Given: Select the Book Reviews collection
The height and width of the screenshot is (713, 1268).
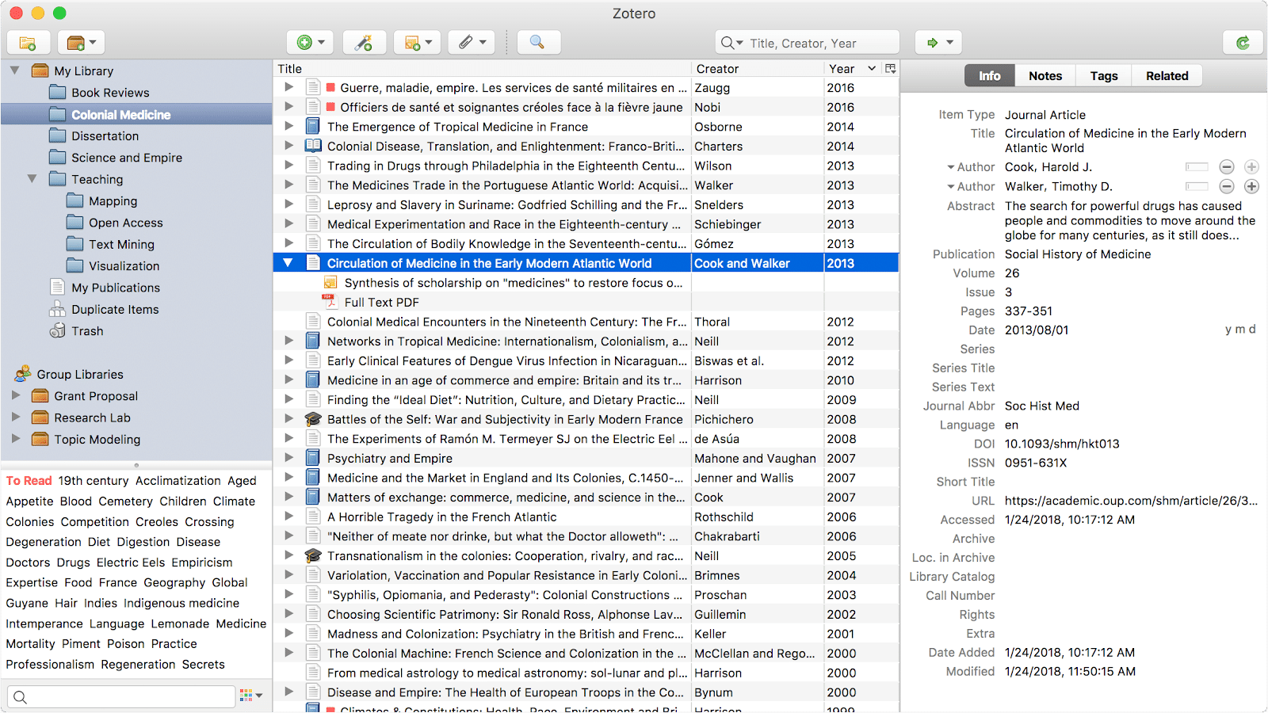Looking at the screenshot, I should [x=110, y=93].
